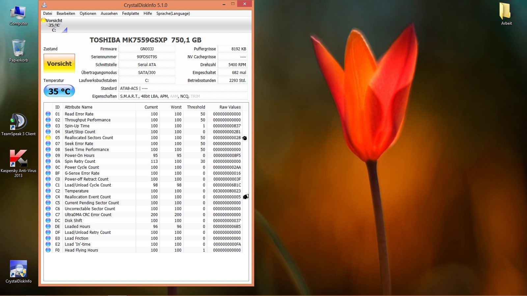Click status orb for G-Sense Error Rate
The width and height of the screenshot is (527, 296).
[x=48, y=173]
